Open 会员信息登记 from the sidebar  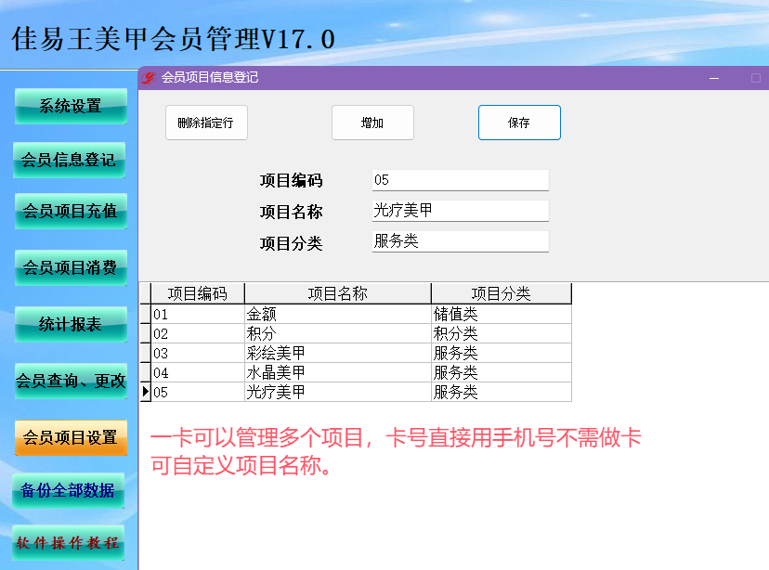click(69, 161)
